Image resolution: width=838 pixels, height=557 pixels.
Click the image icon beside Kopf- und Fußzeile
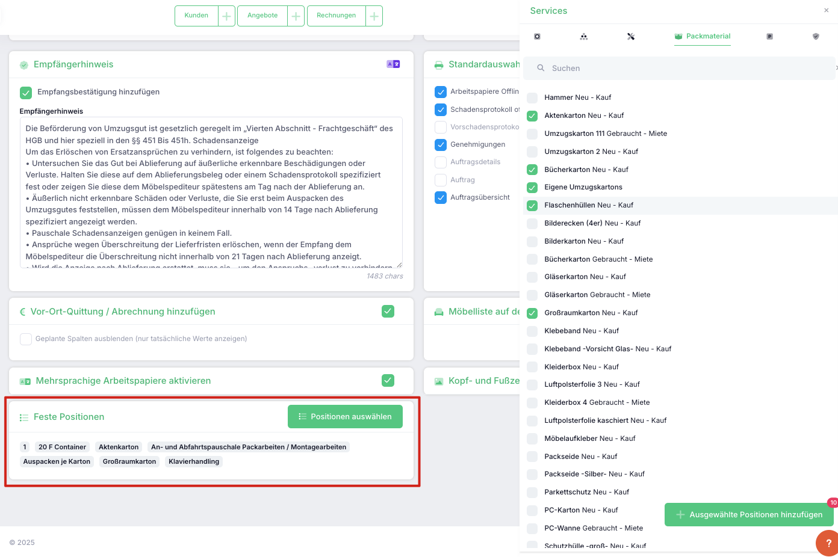[x=439, y=381]
